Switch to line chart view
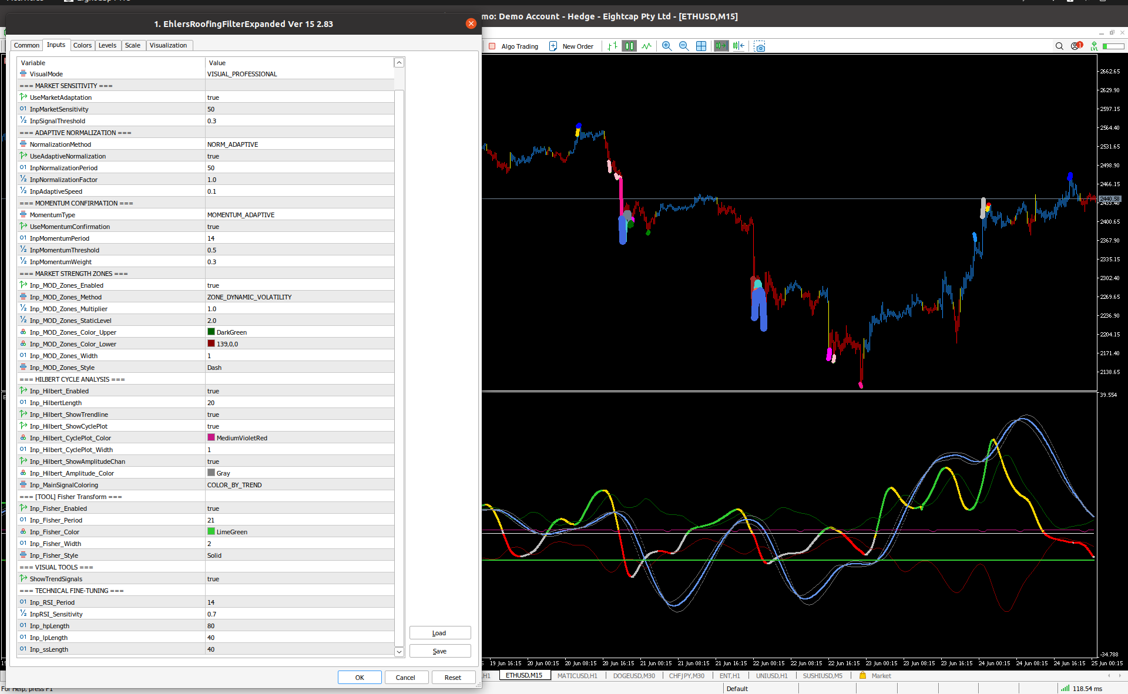Image resolution: width=1128 pixels, height=694 pixels. pyautogui.click(x=646, y=46)
